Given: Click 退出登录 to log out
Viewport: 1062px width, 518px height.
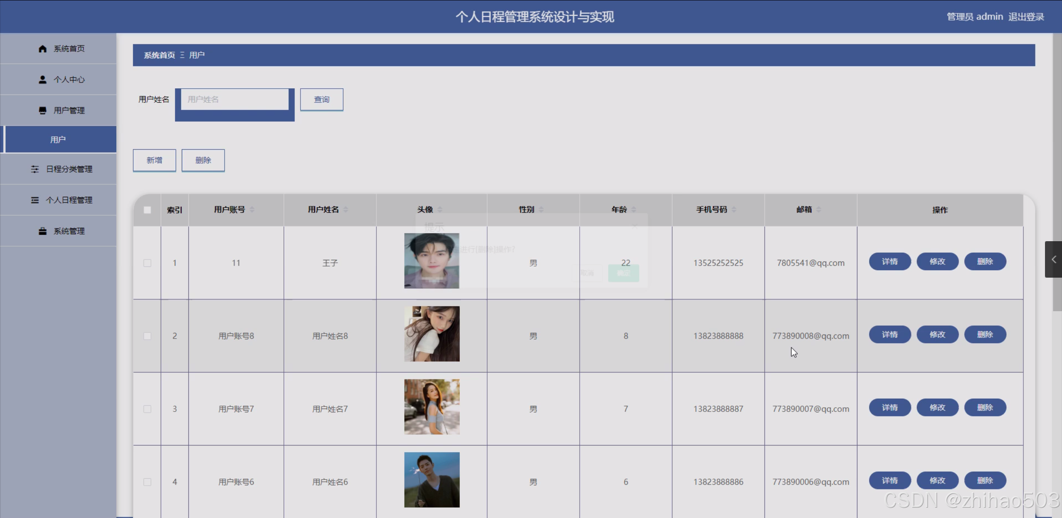Looking at the screenshot, I should [x=1026, y=17].
